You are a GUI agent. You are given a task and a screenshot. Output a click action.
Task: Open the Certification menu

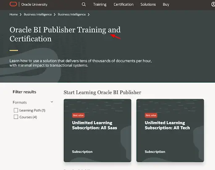click(123, 5)
